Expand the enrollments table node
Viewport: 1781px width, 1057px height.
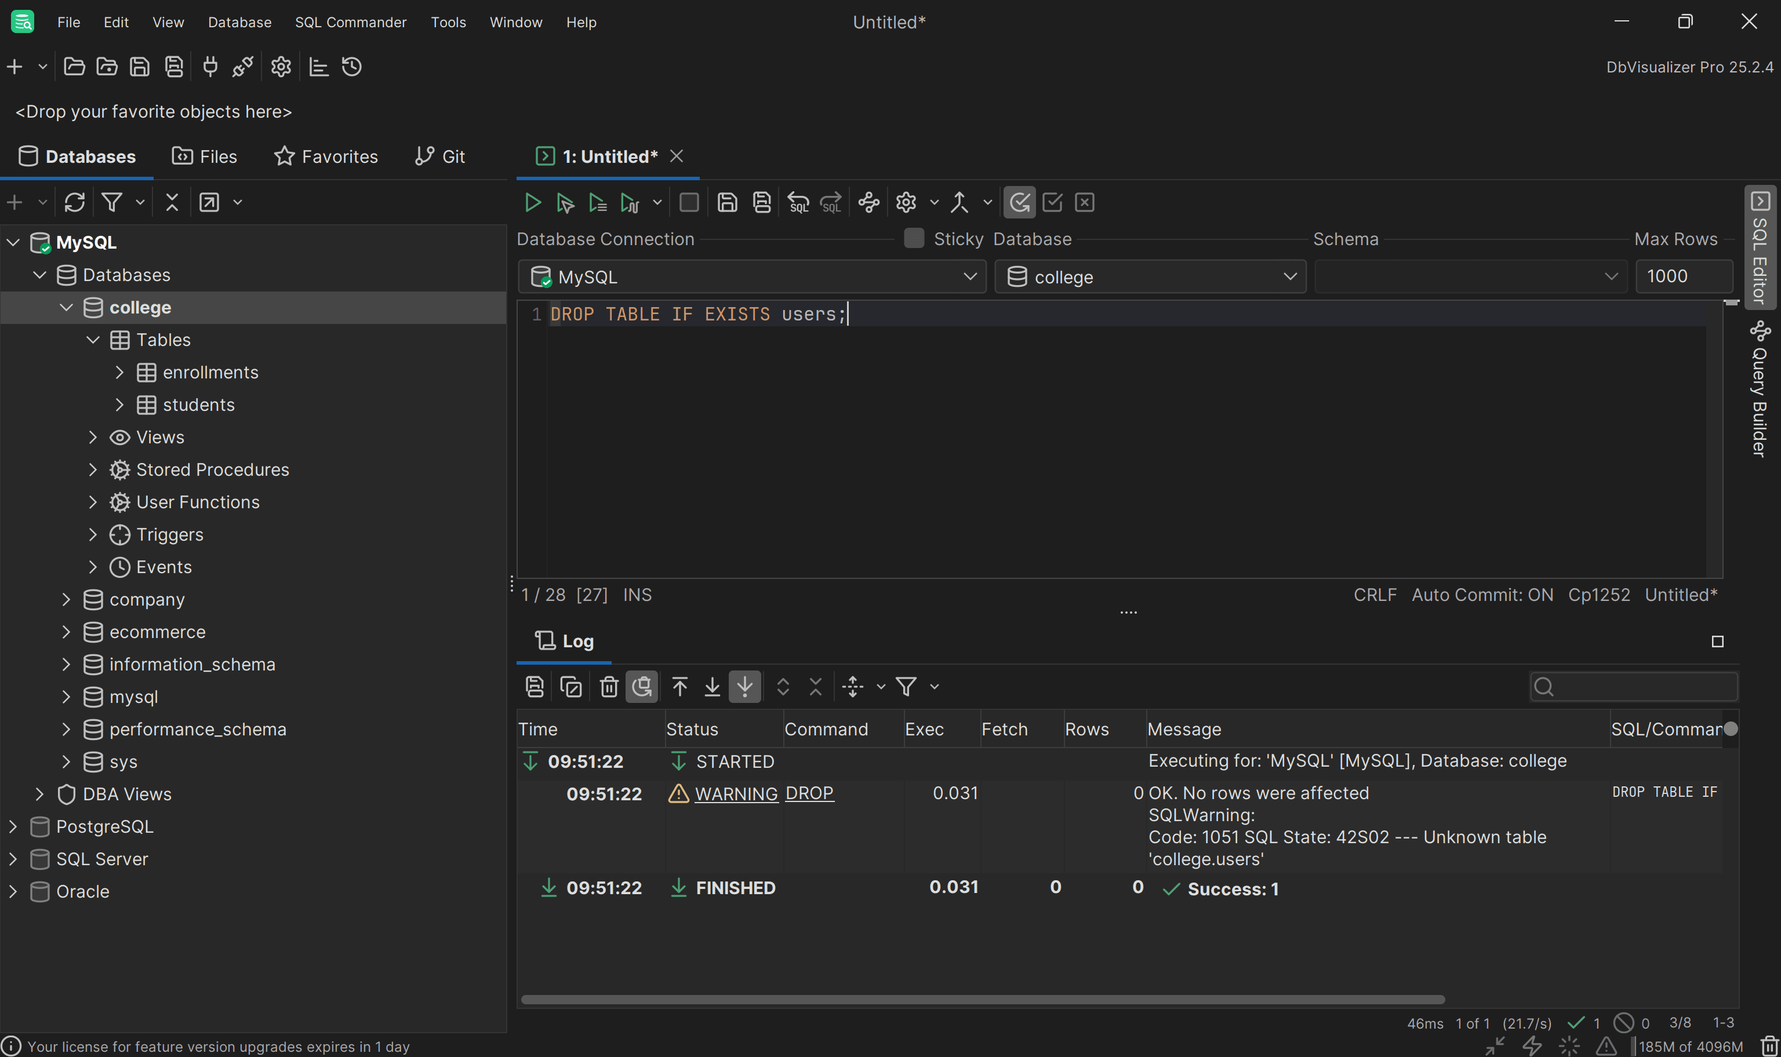[119, 373]
